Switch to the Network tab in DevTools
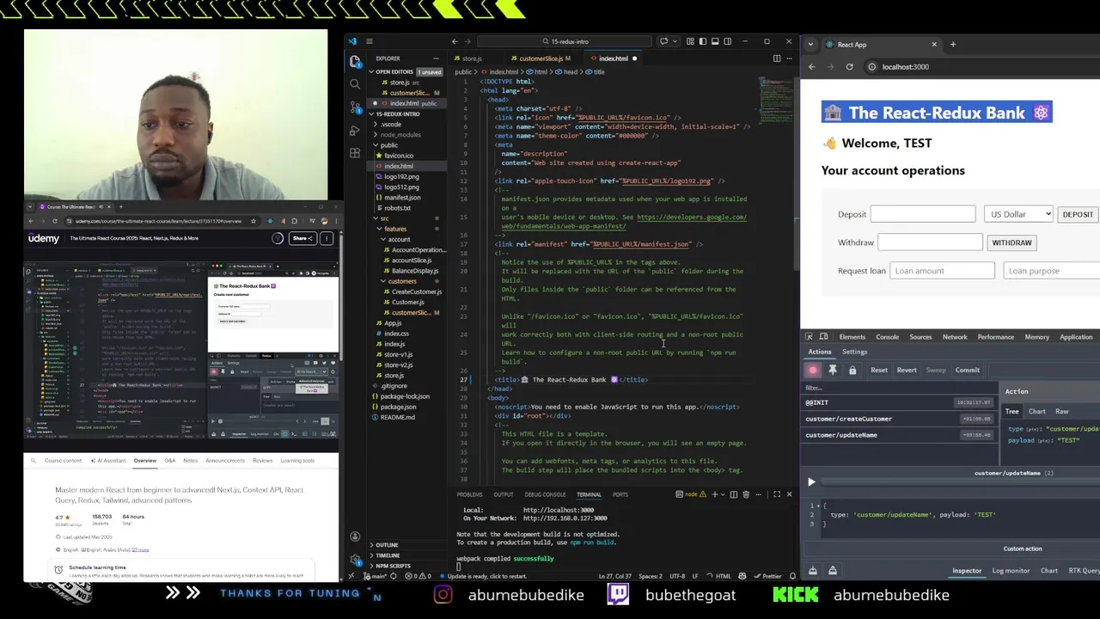This screenshot has width=1100, height=619. pos(955,337)
